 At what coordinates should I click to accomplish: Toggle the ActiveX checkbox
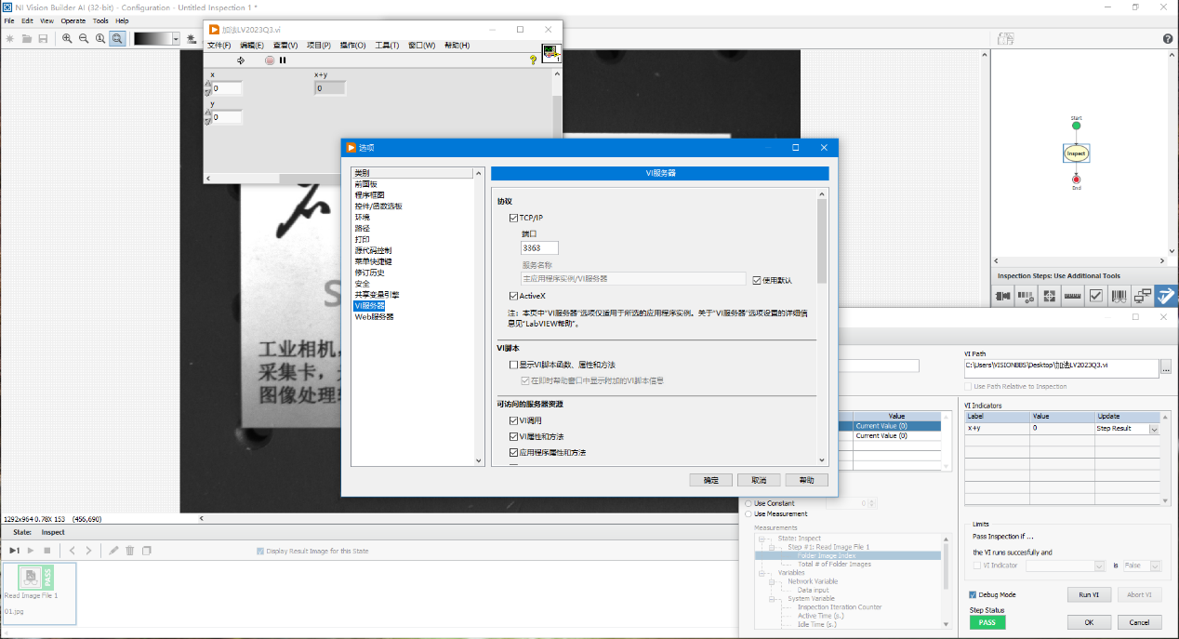513,296
